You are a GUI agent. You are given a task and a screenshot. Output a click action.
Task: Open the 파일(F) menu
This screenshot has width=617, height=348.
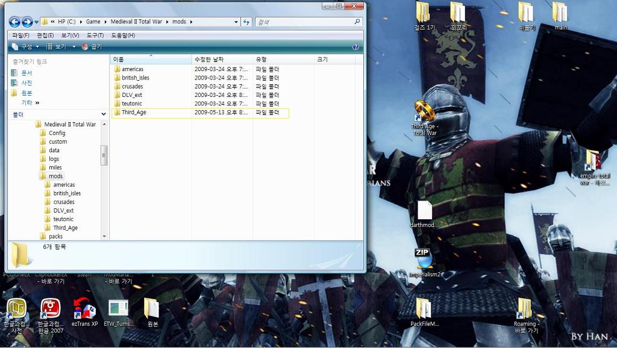[20, 36]
